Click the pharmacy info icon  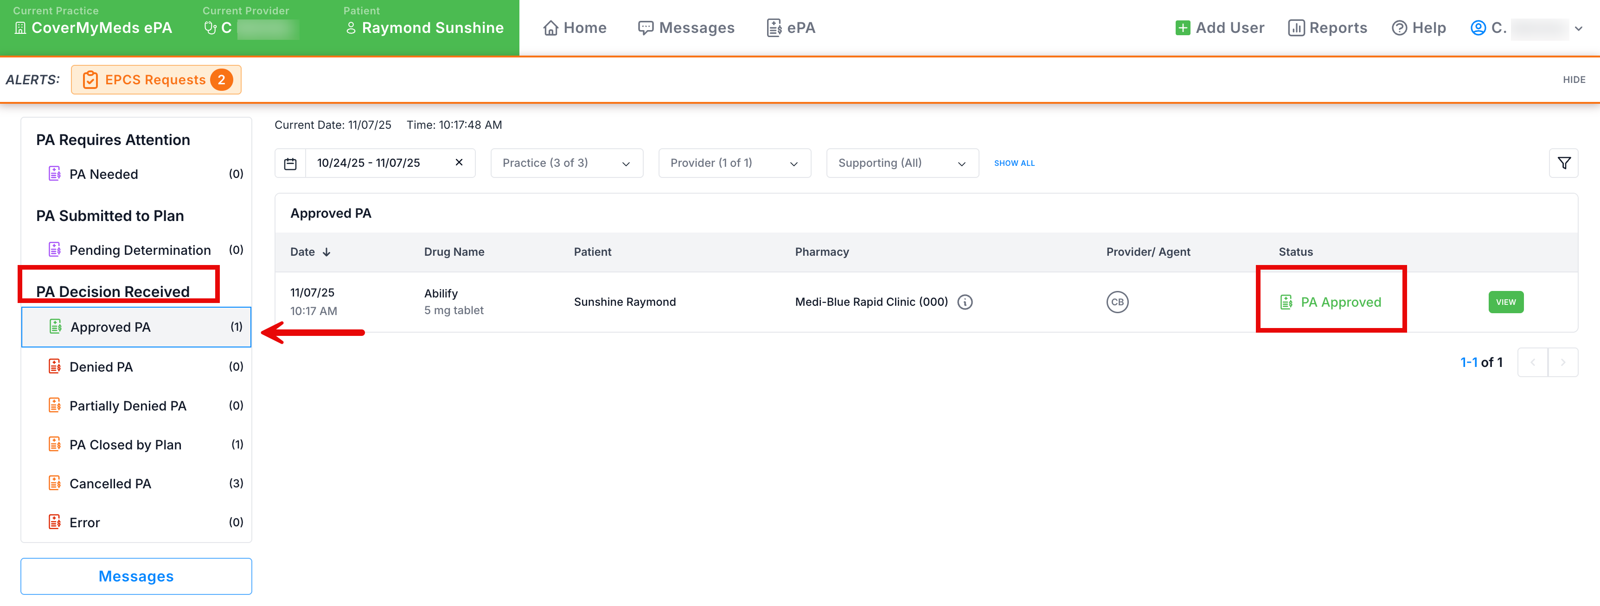pyautogui.click(x=965, y=302)
